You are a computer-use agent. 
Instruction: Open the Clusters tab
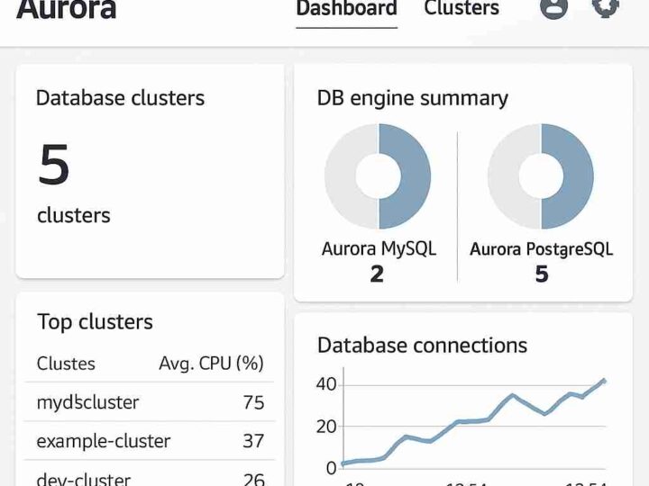(461, 9)
